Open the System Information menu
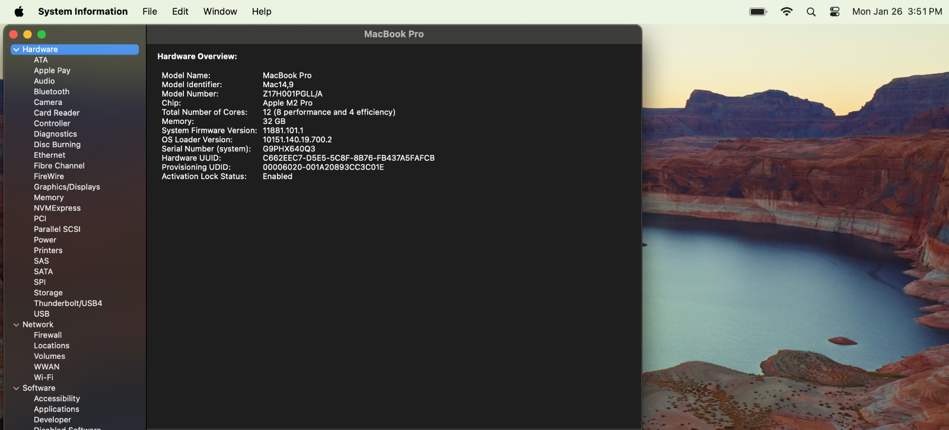This screenshot has width=949, height=430. (x=83, y=11)
